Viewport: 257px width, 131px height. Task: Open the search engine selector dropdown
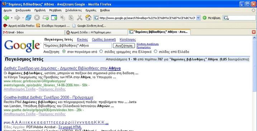(226, 18)
